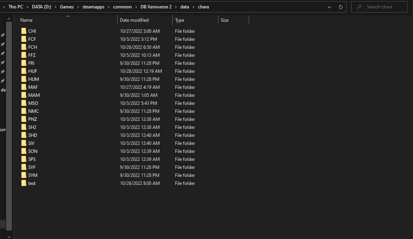Select the MAF folder icon
Viewport: 413px width, 239px height.
(x=24, y=87)
